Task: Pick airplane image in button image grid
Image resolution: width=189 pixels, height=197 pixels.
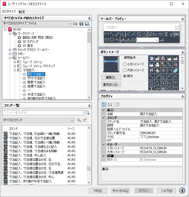Action: 157,71
